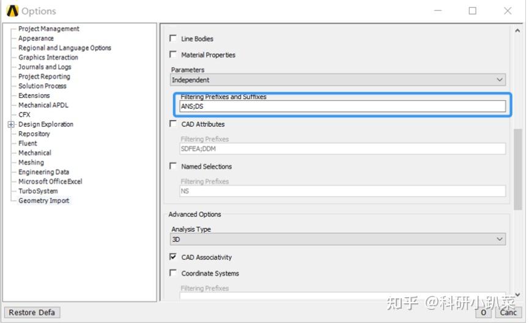Open Regional and Language Options

pos(65,48)
